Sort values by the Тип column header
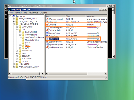134x100 pixels. (x=75, y=16)
